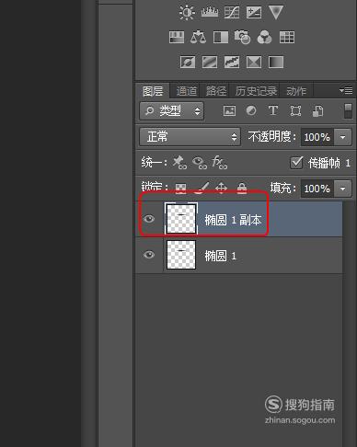Hide the 椭圆 1 layer
Viewport: 357px width, 447px height.
pyautogui.click(x=149, y=255)
